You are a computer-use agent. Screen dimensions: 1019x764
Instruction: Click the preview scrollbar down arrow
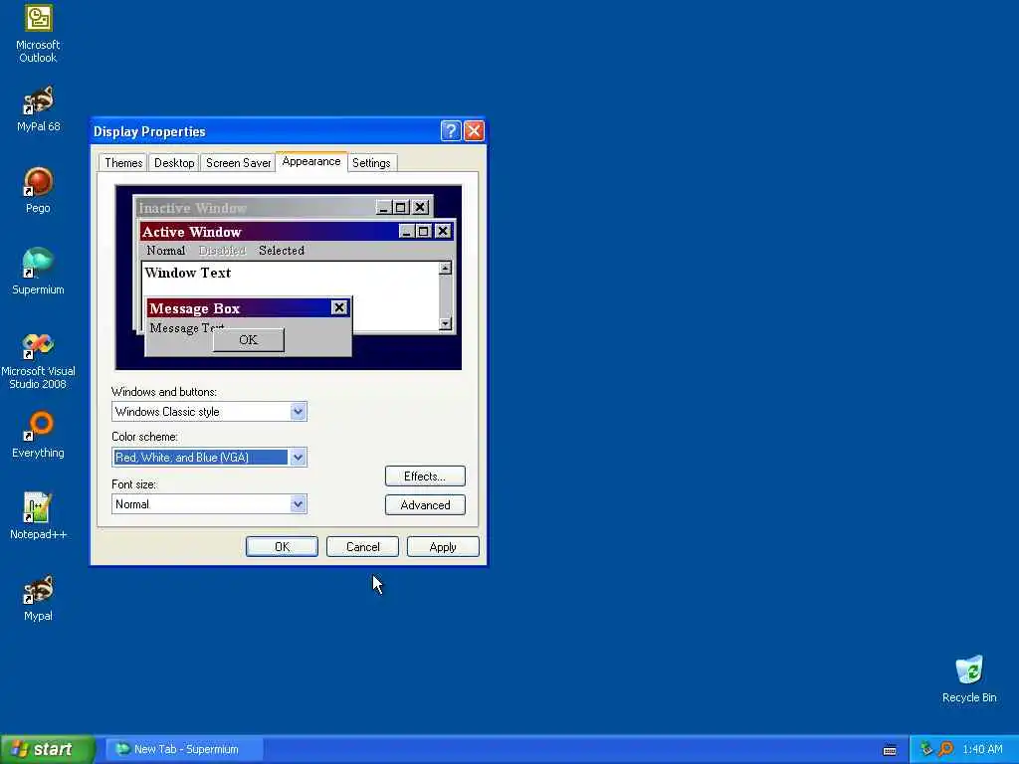pos(445,323)
